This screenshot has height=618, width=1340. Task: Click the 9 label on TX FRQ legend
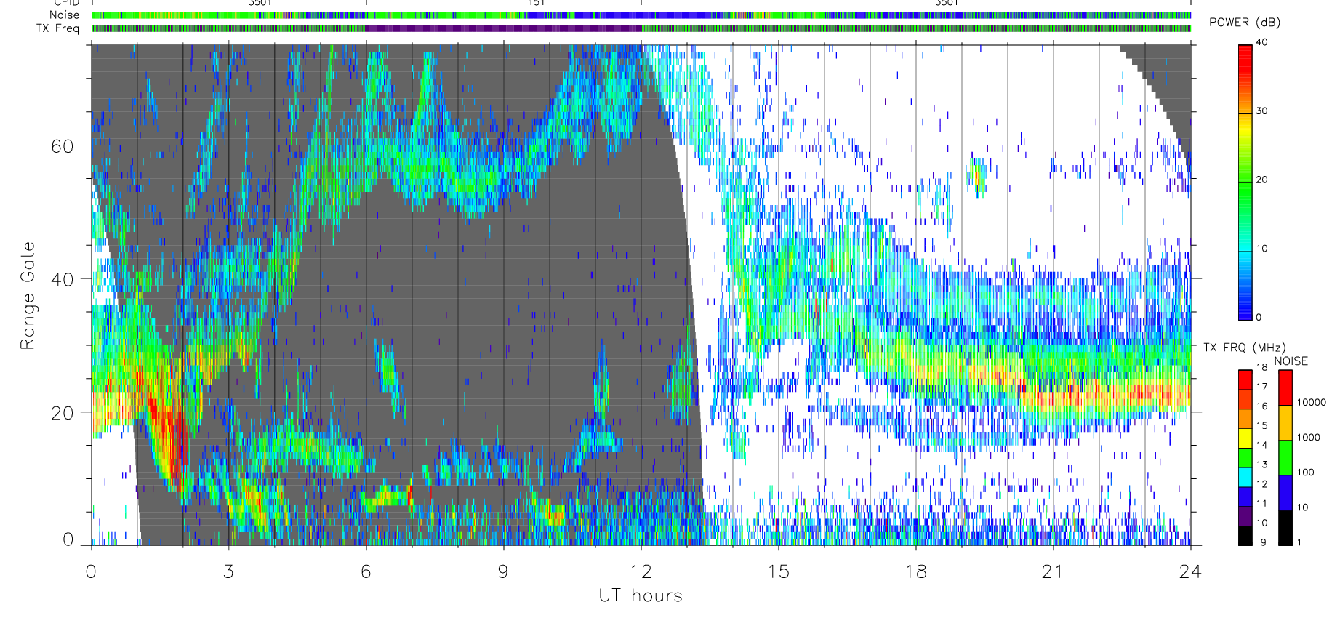click(x=1263, y=543)
